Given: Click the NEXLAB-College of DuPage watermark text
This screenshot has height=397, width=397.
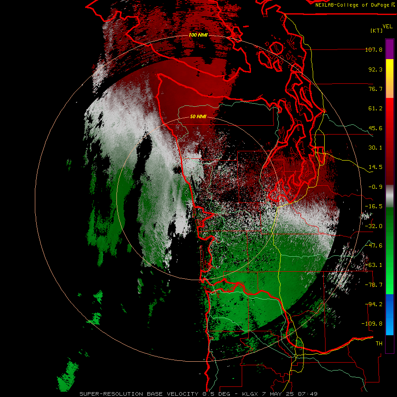Looking at the screenshot, I should click(355, 5).
